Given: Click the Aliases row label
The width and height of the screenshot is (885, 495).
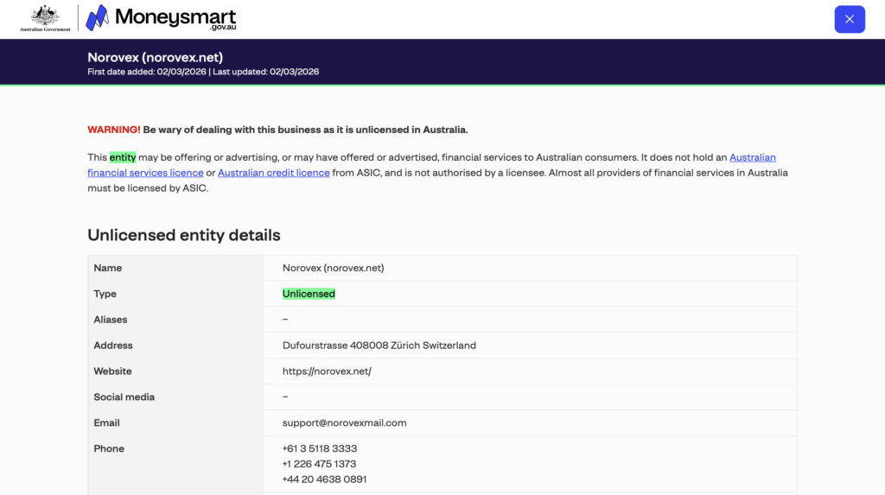Looking at the screenshot, I should (111, 320).
